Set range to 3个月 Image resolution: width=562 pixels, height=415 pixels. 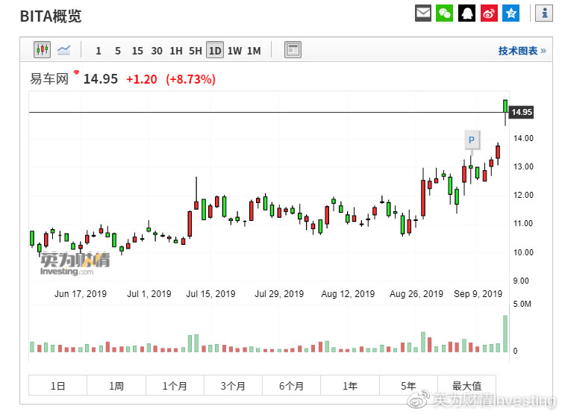coord(233,386)
